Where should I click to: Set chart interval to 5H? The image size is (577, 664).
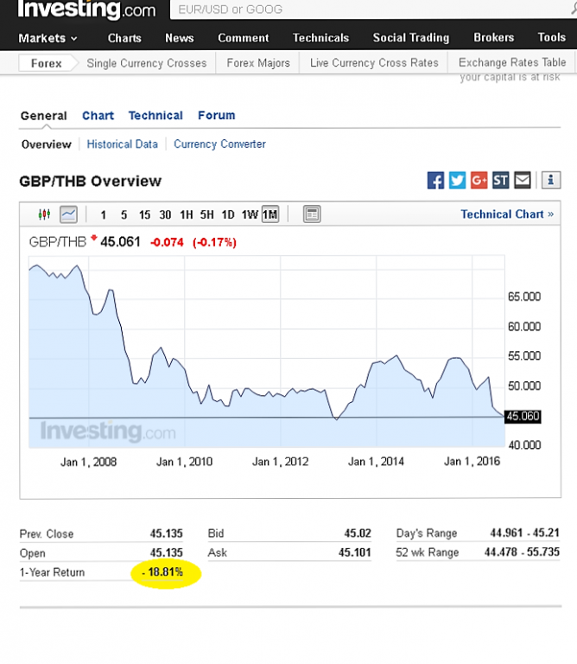click(x=206, y=215)
